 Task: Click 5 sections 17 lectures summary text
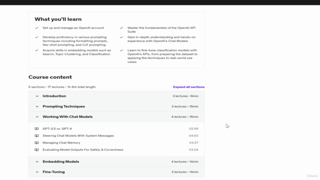[x=62, y=87]
